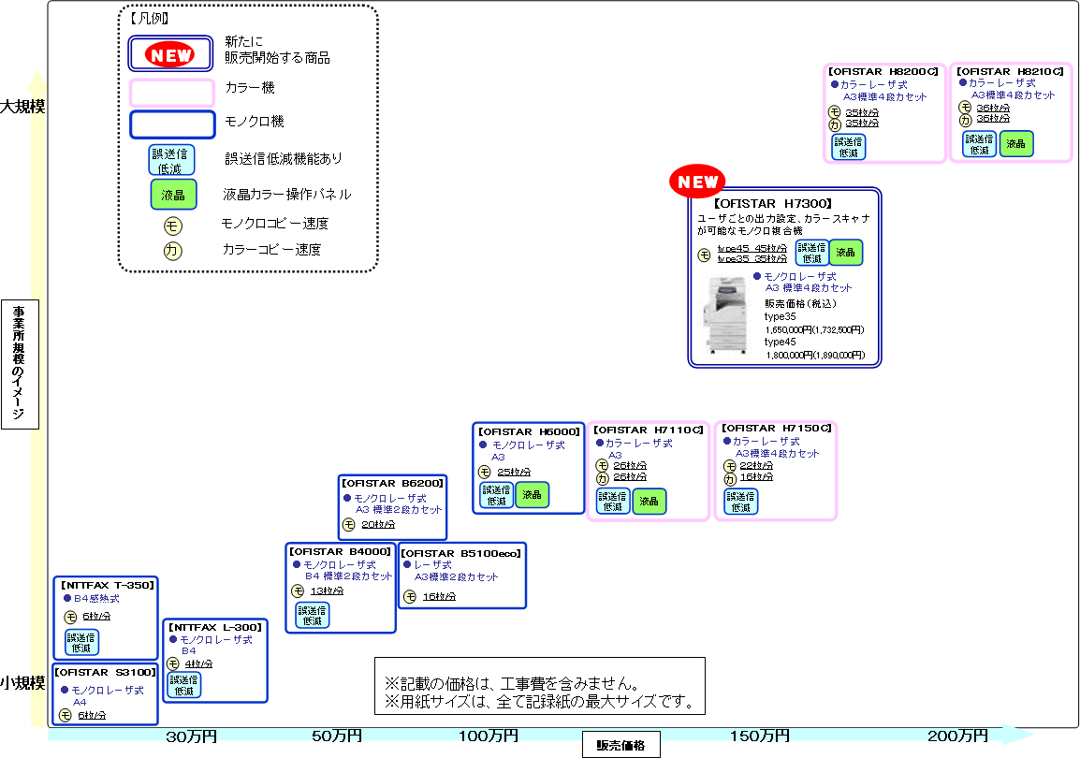Click the 誤送信低減 badge in the B4000 card
This screenshot has width=1080, height=758.
[x=313, y=616]
